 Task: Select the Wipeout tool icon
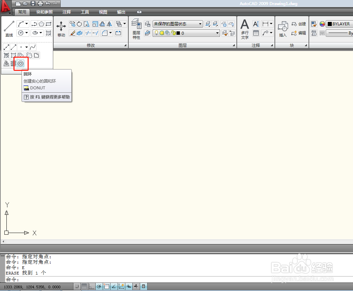(x=36, y=55)
